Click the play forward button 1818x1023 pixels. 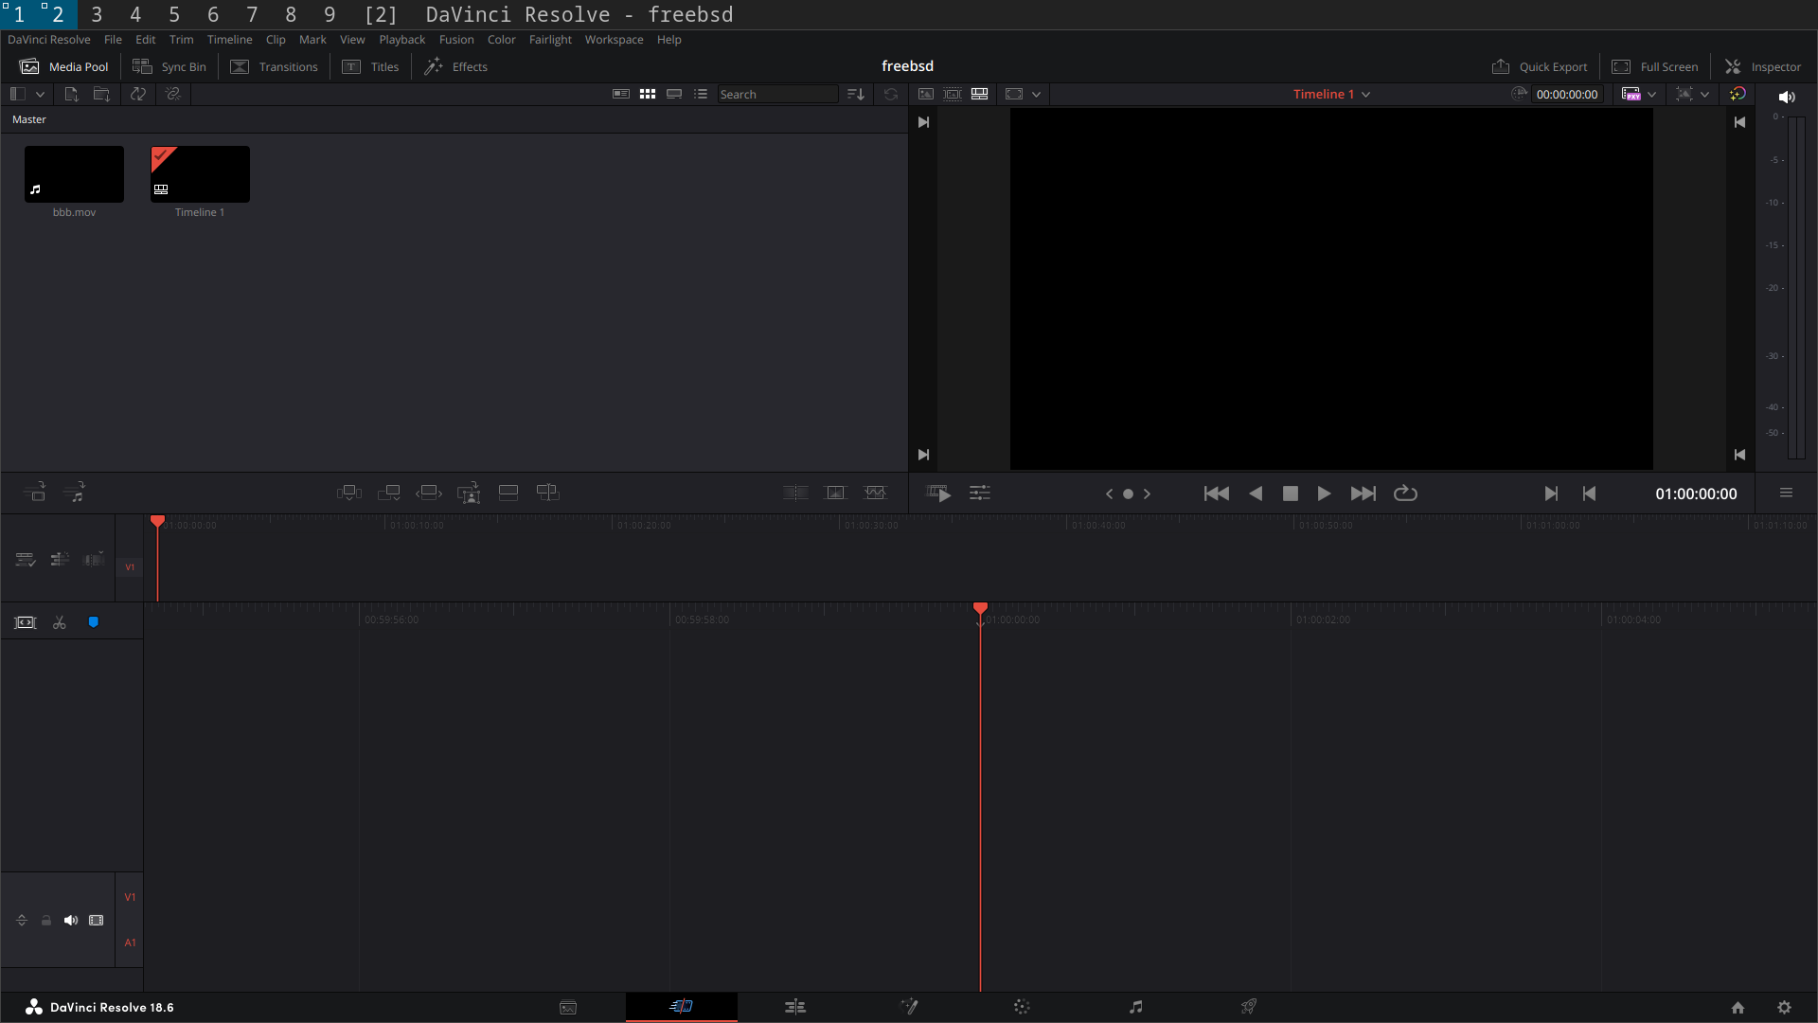1324,494
